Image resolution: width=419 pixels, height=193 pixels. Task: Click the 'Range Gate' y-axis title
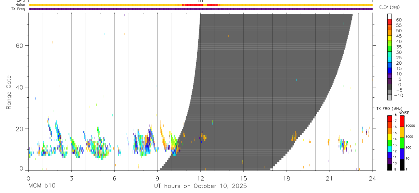pyautogui.click(x=9, y=93)
